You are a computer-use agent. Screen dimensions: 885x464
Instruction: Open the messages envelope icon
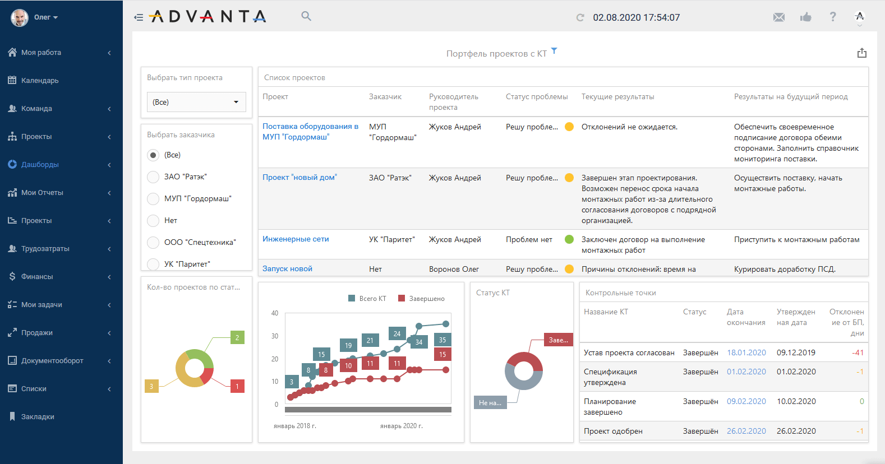[x=779, y=17]
